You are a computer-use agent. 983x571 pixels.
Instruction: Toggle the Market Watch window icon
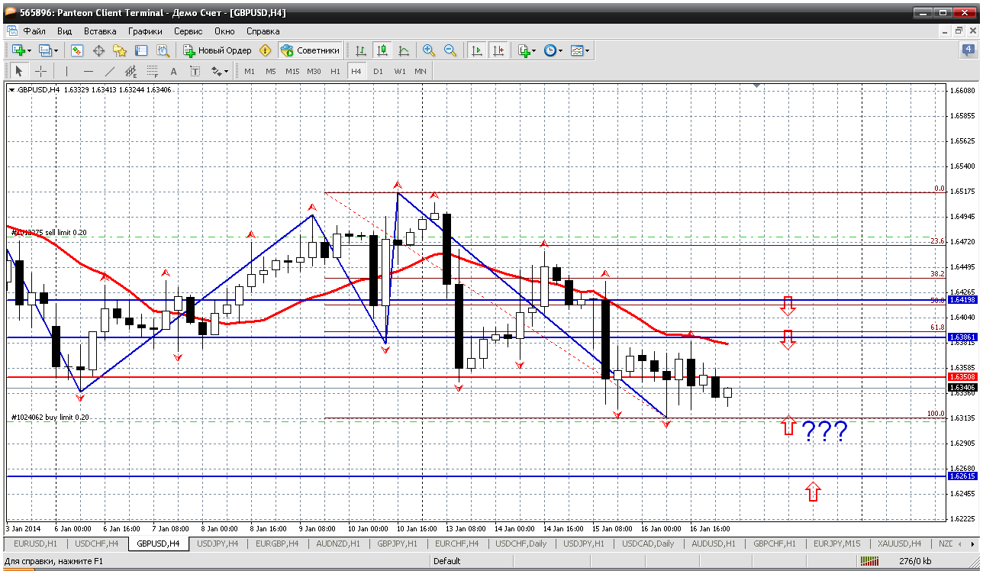77,50
